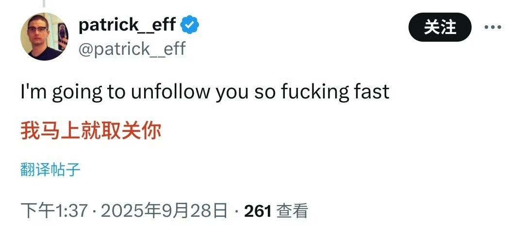Click the 2025年9月28日 post date
This screenshot has height=225, width=524.
point(164,211)
